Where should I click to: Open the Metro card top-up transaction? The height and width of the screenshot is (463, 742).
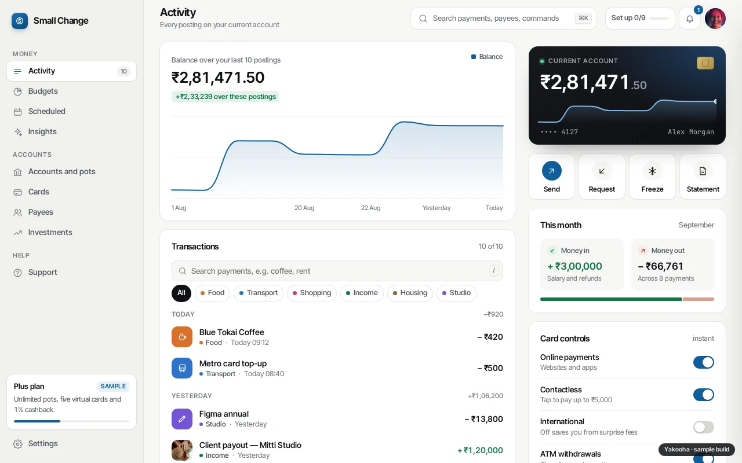[x=337, y=368]
